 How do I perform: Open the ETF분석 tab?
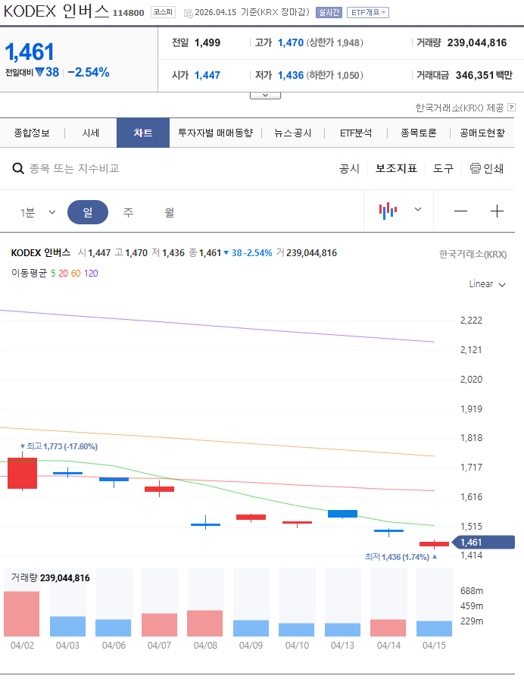coord(356,133)
